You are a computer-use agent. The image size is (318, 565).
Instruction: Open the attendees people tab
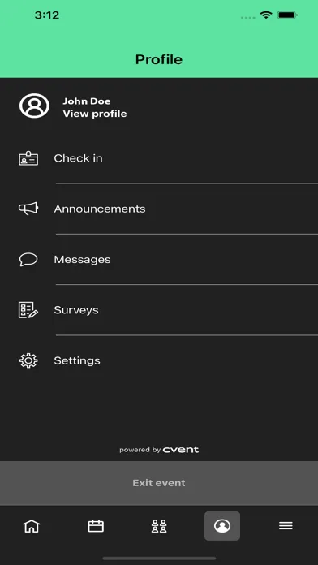click(x=159, y=526)
